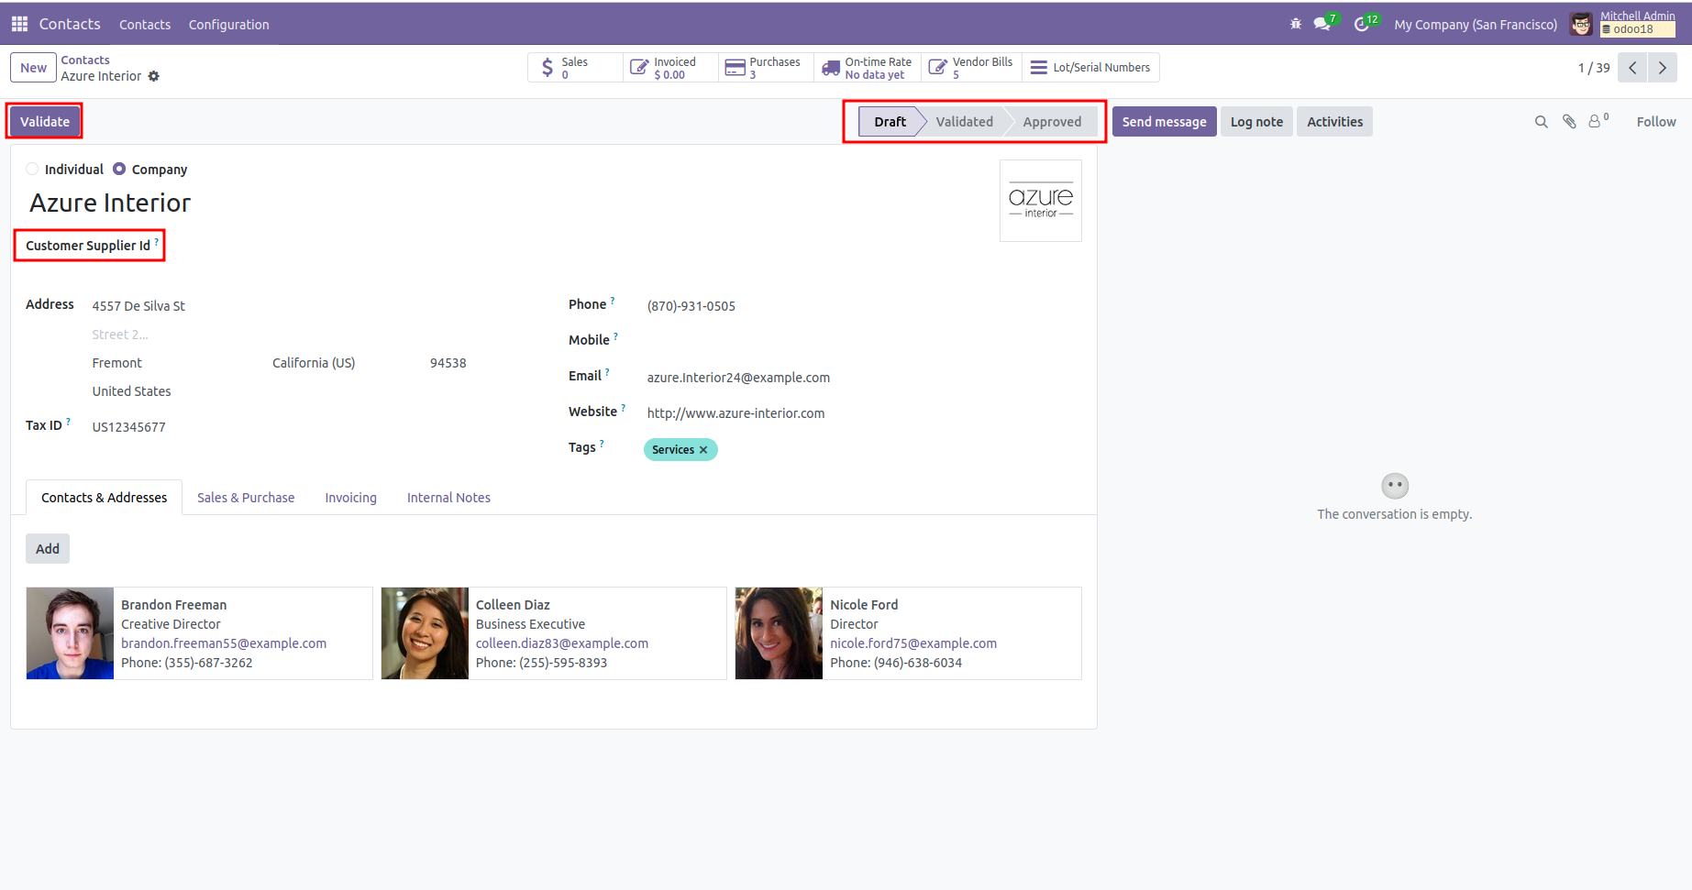Click the Validate button

45,122
